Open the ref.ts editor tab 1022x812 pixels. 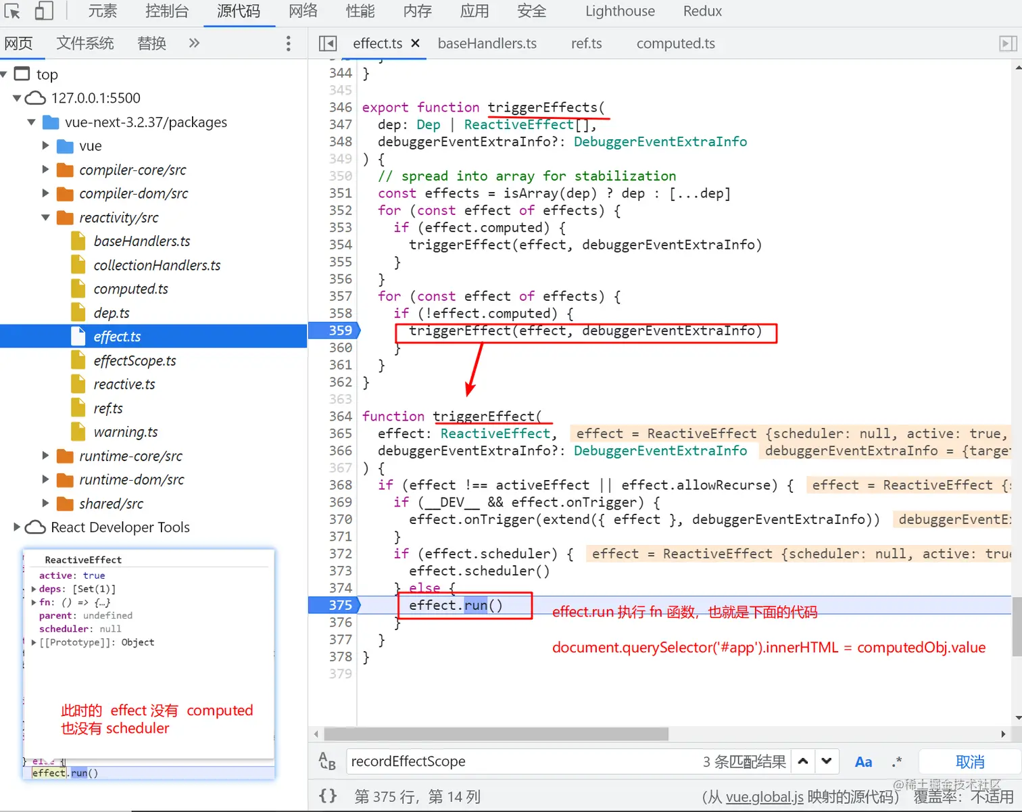tap(587, 43)
